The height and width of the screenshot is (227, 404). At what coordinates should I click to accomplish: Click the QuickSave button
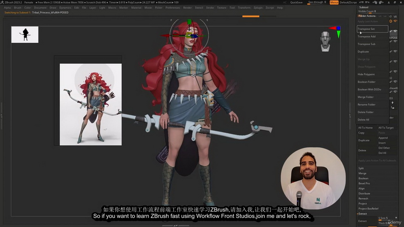click(x=296, y=2)
